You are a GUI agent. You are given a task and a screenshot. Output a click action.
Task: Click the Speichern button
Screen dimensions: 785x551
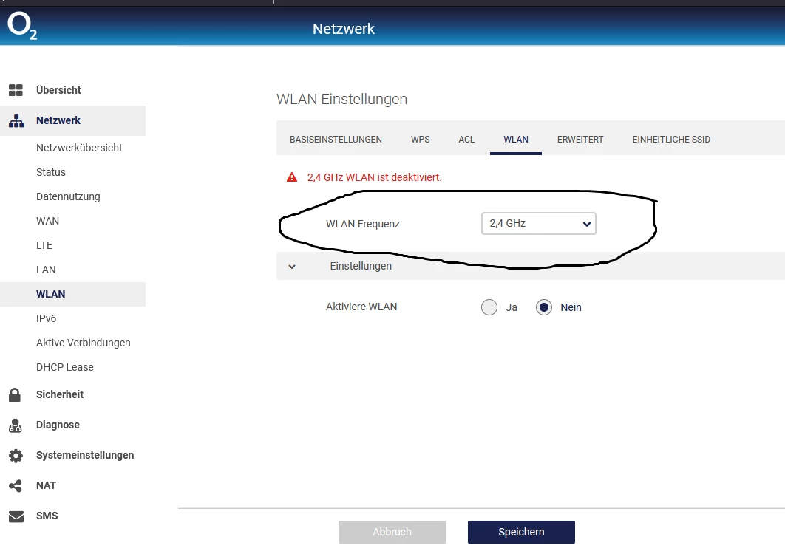[521, 532]
